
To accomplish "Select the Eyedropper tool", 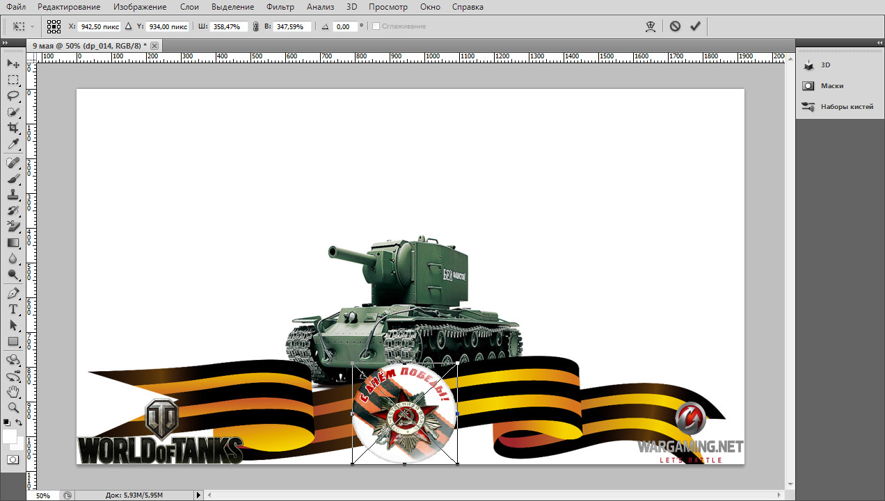I will pyautogui.click(x=13, y=144).
